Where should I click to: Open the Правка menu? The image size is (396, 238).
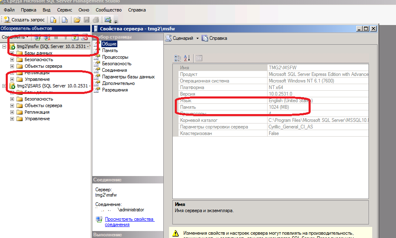tap(29, 10)
